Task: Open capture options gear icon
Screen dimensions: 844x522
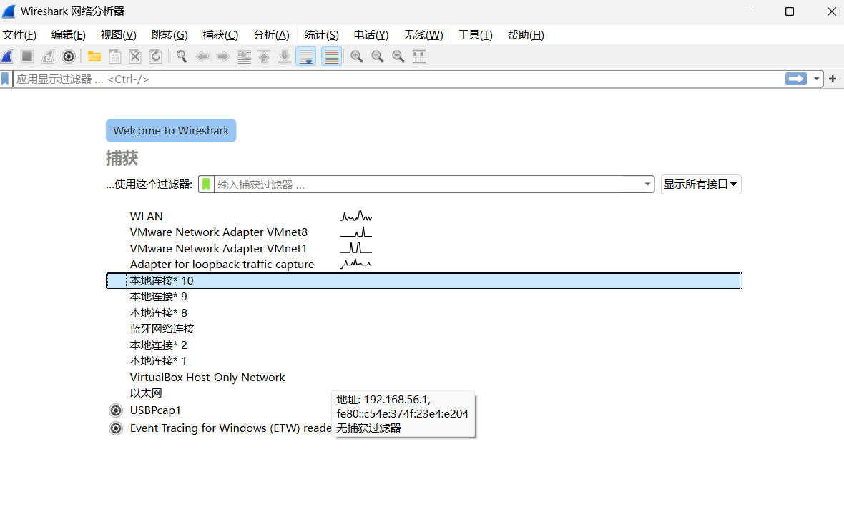Action: (69, 56)
